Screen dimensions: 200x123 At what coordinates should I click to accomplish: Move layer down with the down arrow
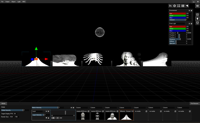pyautogui.click(x=46, y=118)
